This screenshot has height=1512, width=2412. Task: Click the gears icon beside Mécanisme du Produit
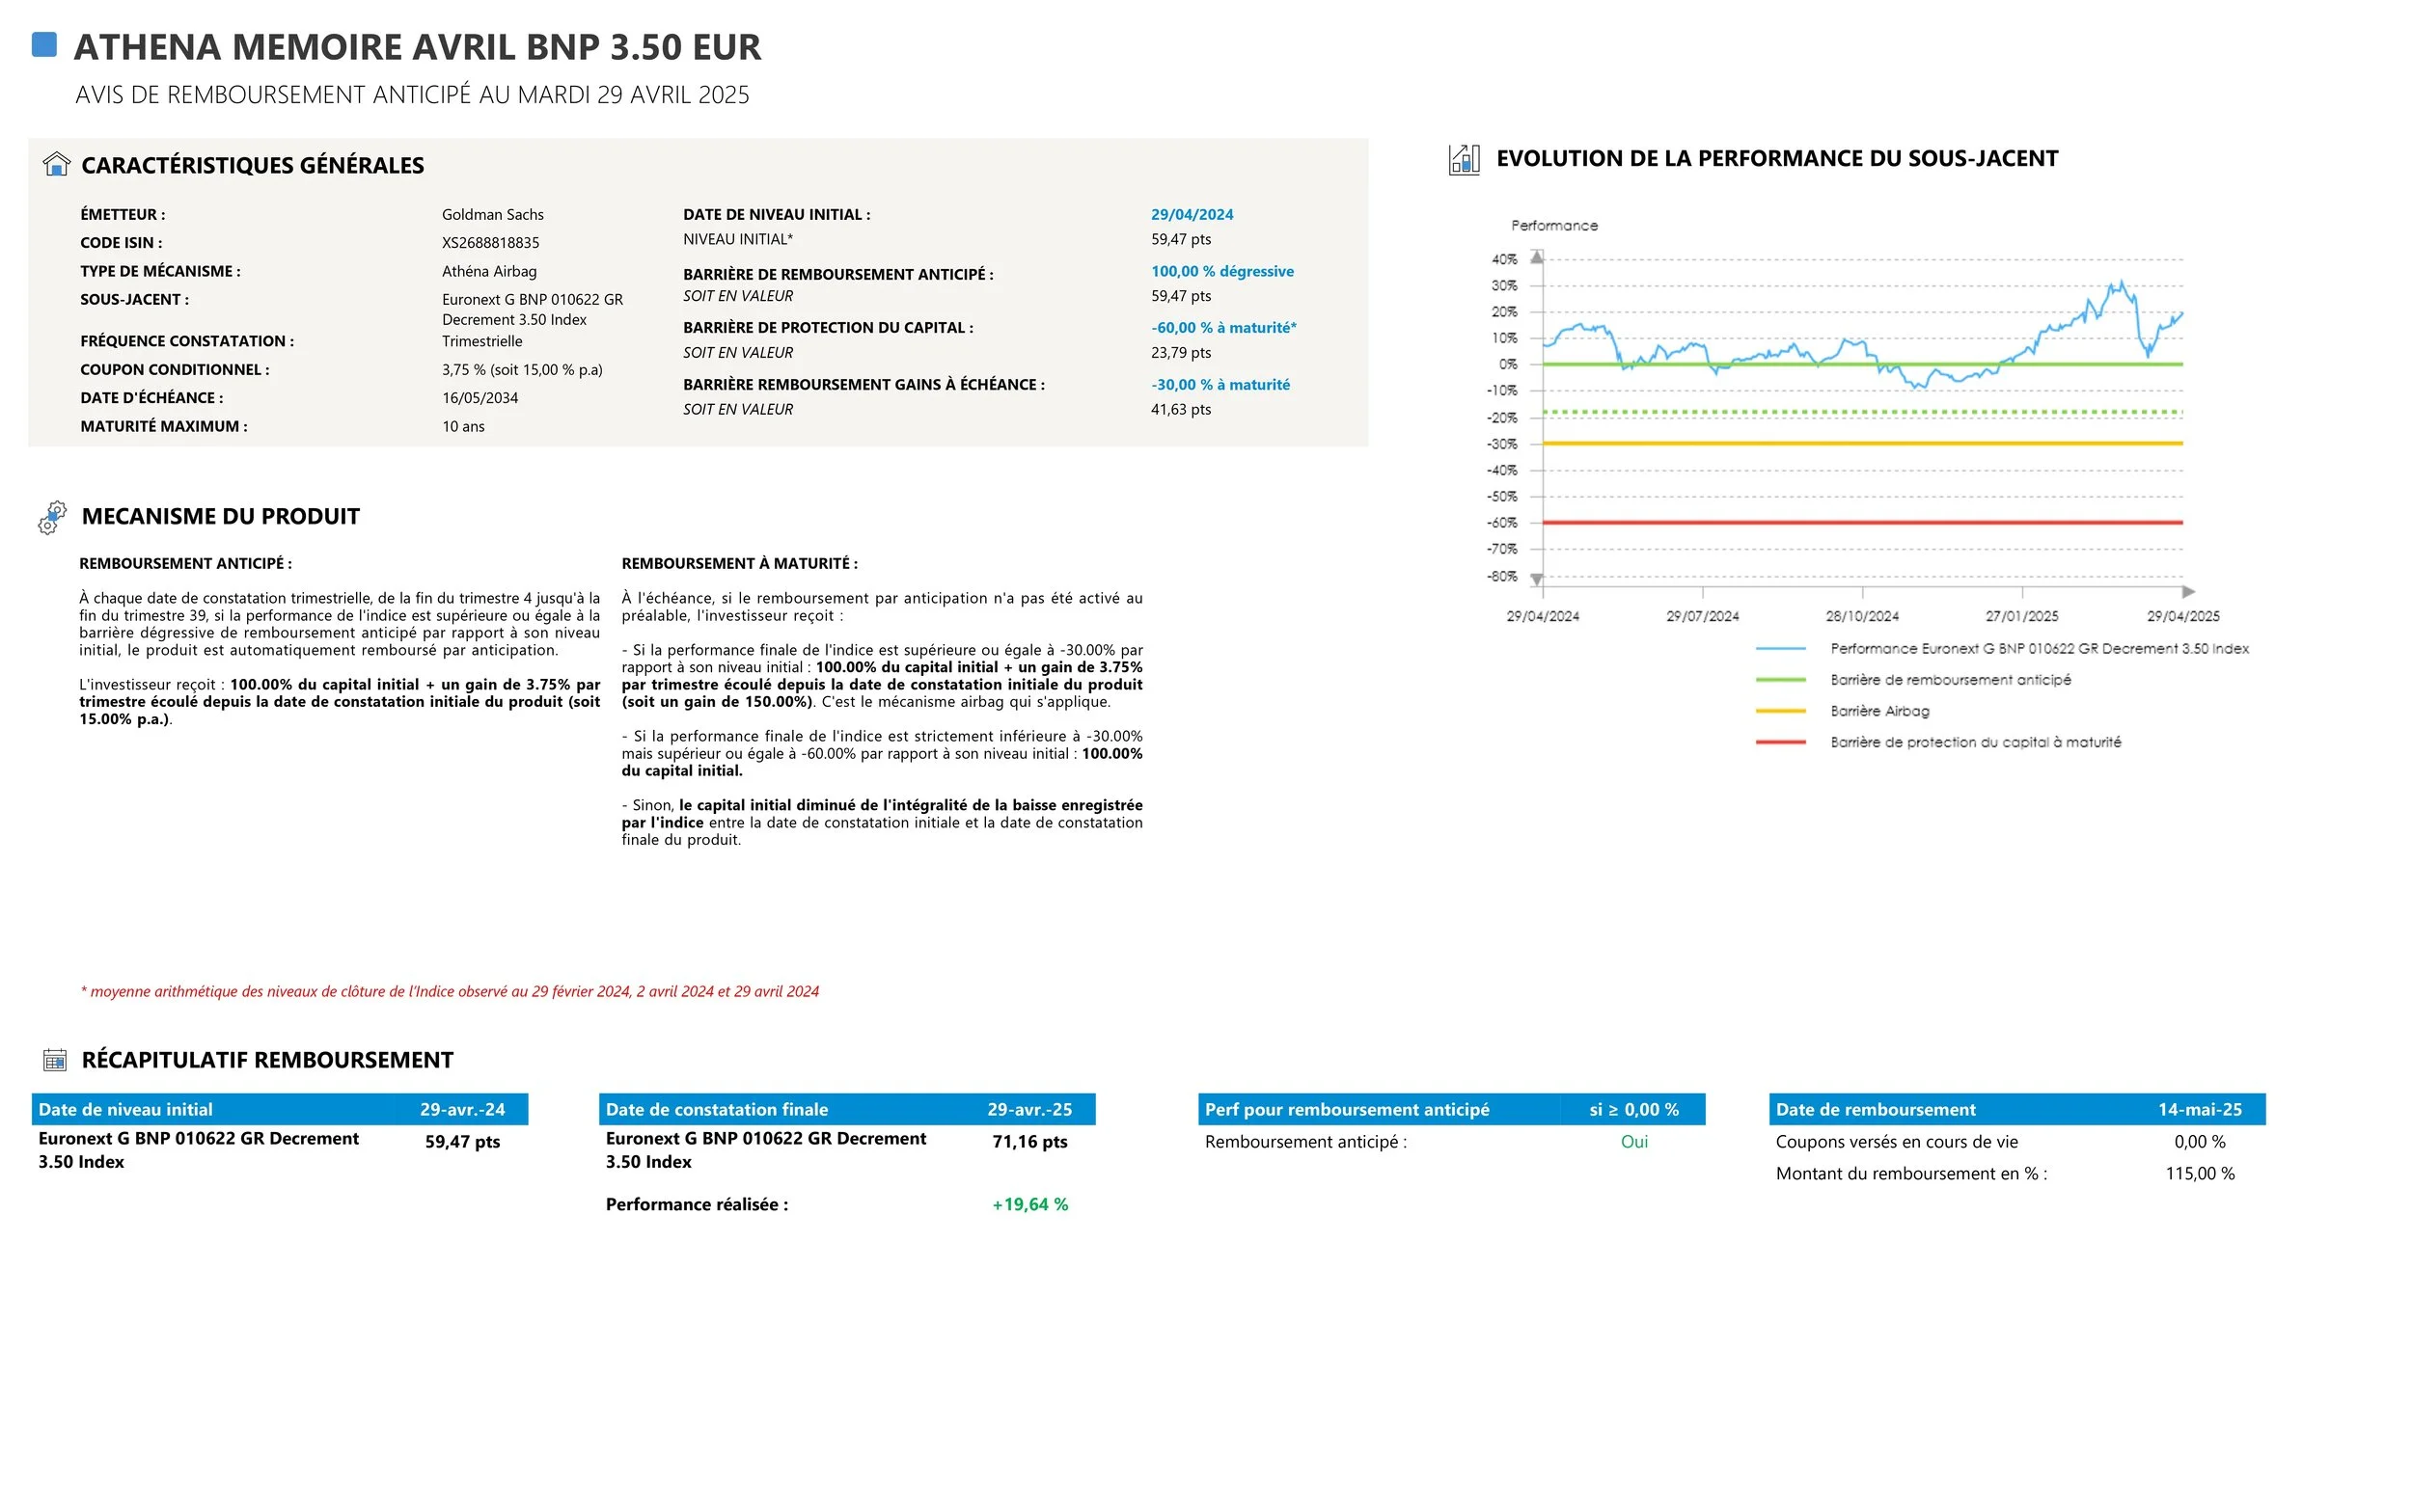tap(52, 517)
